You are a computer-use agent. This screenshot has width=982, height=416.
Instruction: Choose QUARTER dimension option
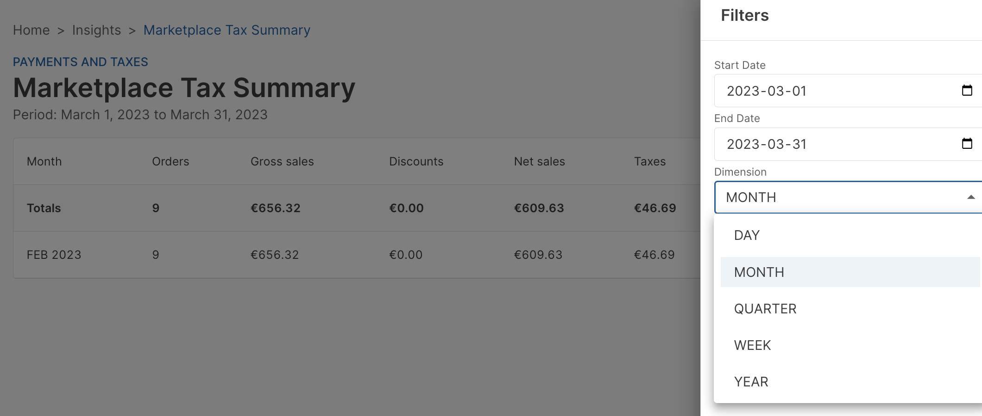pyautogui.click(x=765, y=309)
